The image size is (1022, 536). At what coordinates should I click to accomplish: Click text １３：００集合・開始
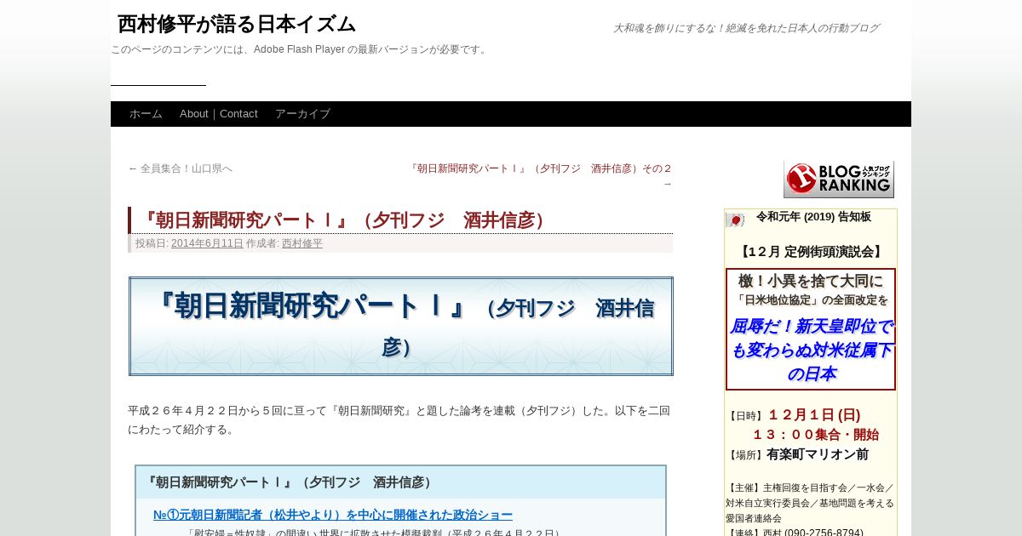click(815, 435)
